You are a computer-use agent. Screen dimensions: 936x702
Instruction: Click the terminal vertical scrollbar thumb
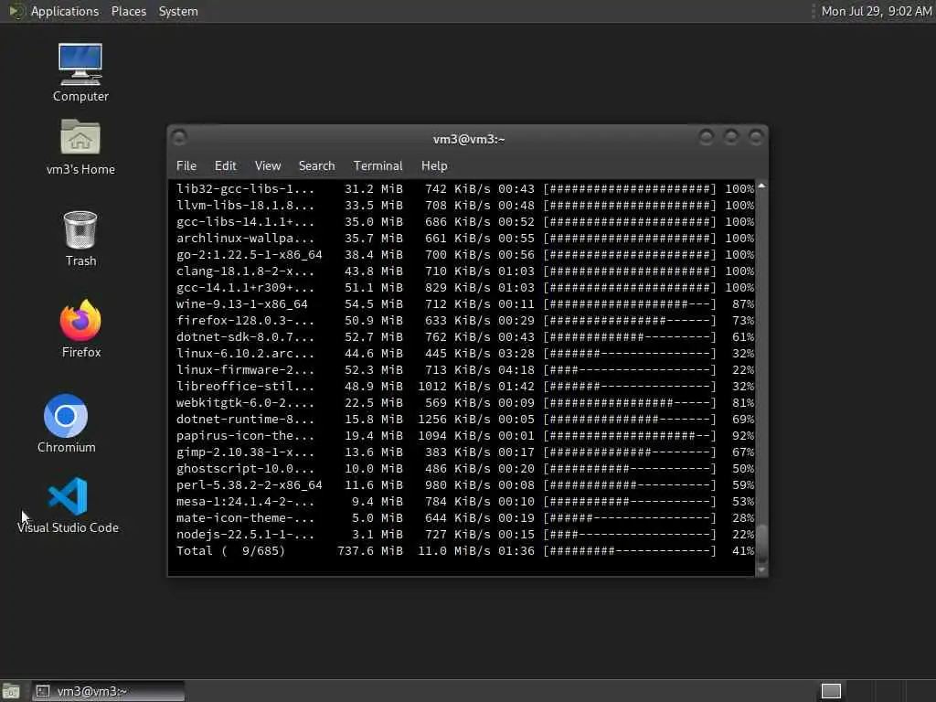pyautogui.click(x=761, y=542)
